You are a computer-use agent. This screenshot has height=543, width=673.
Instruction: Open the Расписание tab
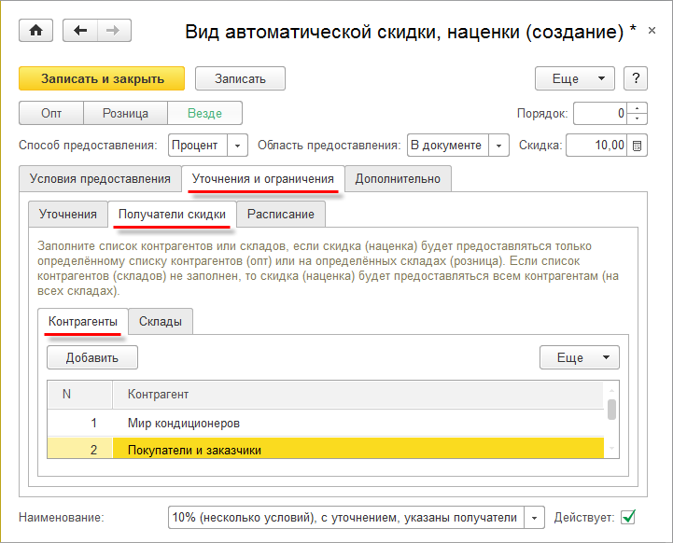(x=281, y=214)
